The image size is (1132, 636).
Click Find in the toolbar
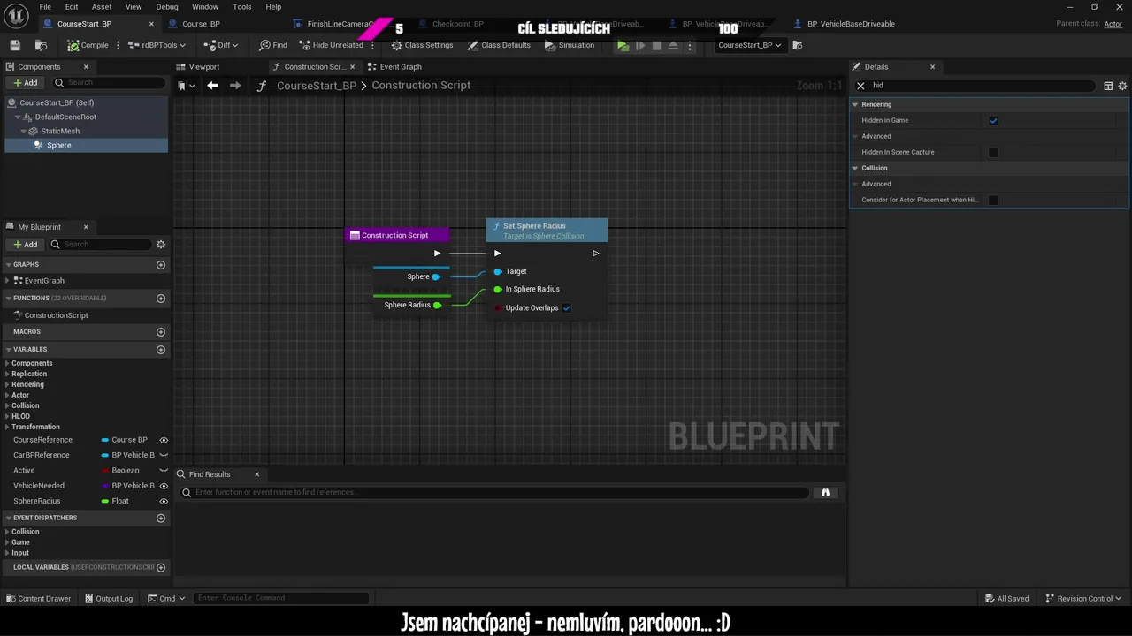tap(273, 45)
